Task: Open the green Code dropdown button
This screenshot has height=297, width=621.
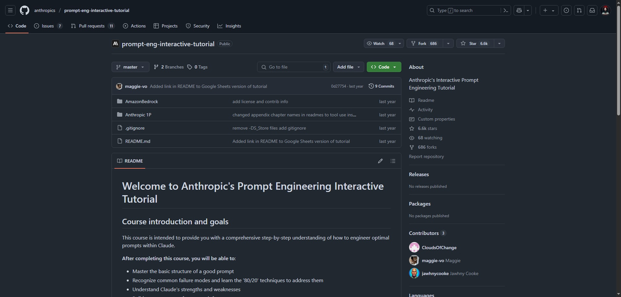Action: tap(384, 67)
